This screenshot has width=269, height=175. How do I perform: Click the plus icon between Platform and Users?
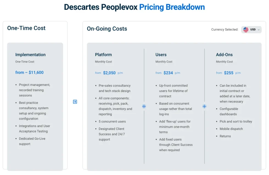coord(144,106)
